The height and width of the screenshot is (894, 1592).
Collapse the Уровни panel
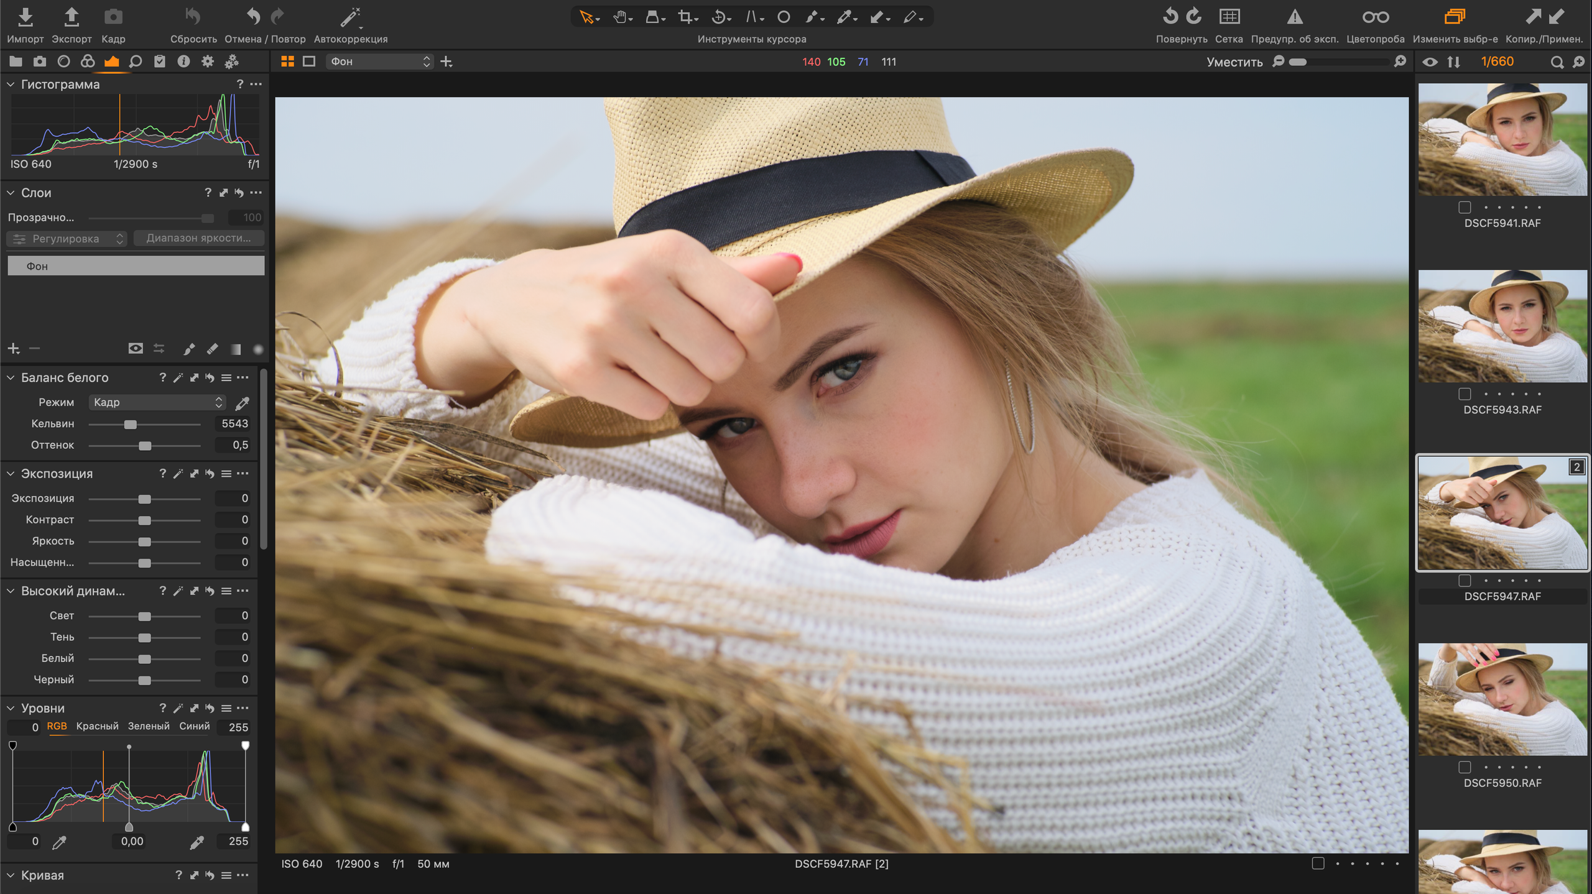click(11, 708)
